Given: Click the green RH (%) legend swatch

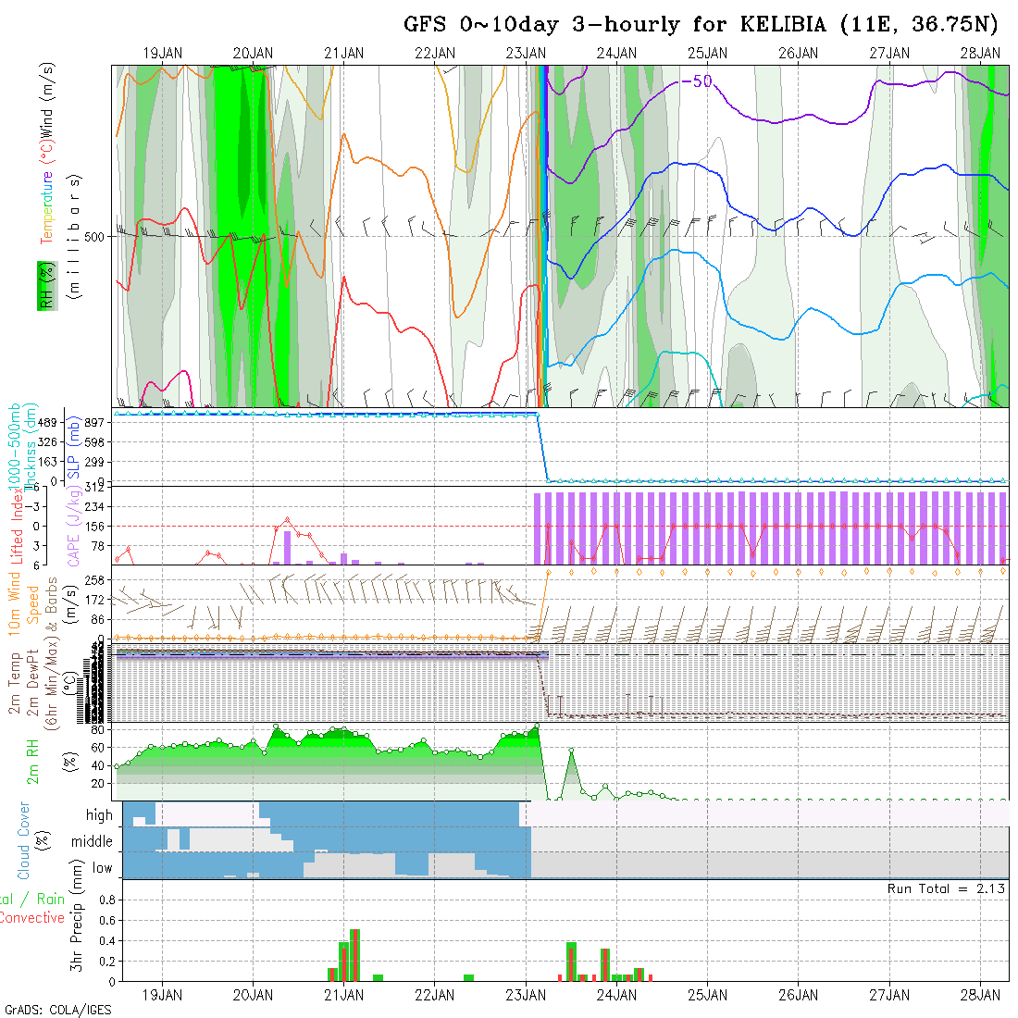Looking at the screenshot, I should click(43, 286).
